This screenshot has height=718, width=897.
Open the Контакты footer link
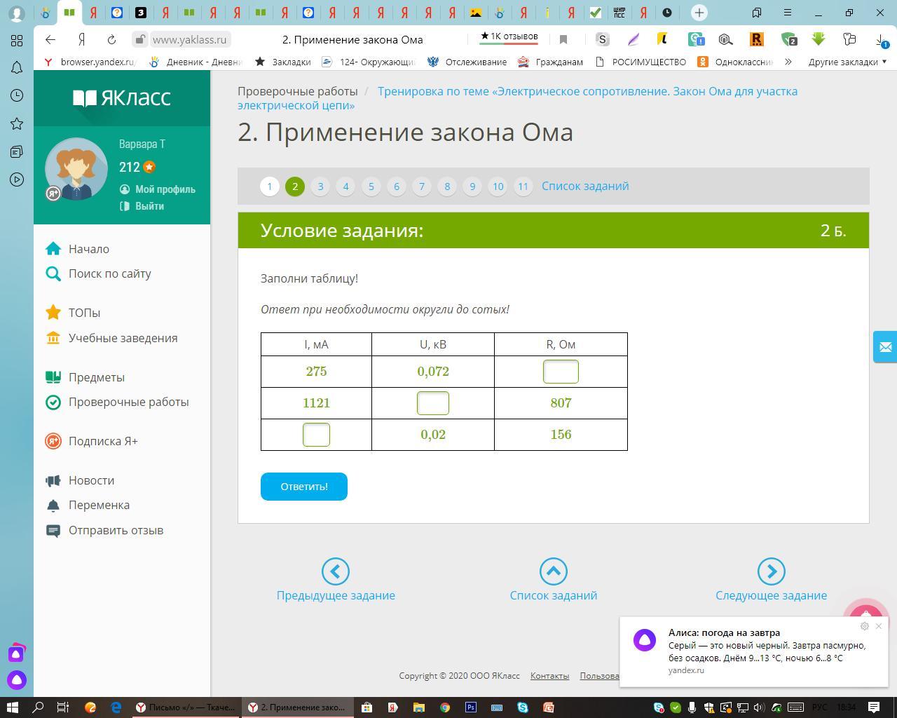[x=549, y=676]
